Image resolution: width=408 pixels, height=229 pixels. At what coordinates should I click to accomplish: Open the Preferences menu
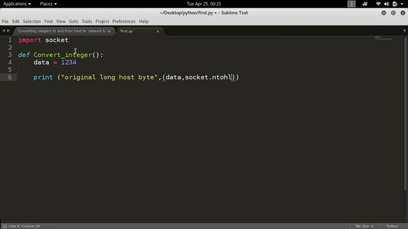[124, 21]
